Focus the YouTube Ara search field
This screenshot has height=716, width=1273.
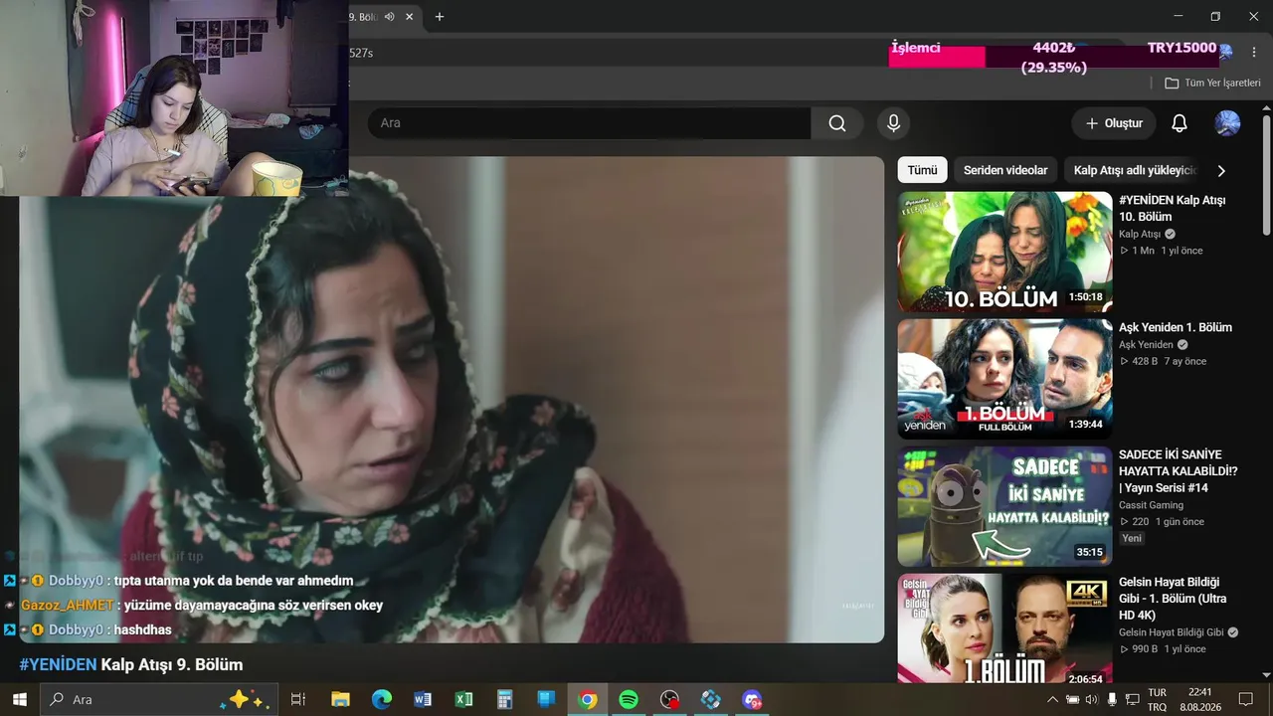[589, 123]
